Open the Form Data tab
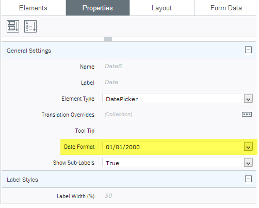259x208 pixels. tap(226, 8)
